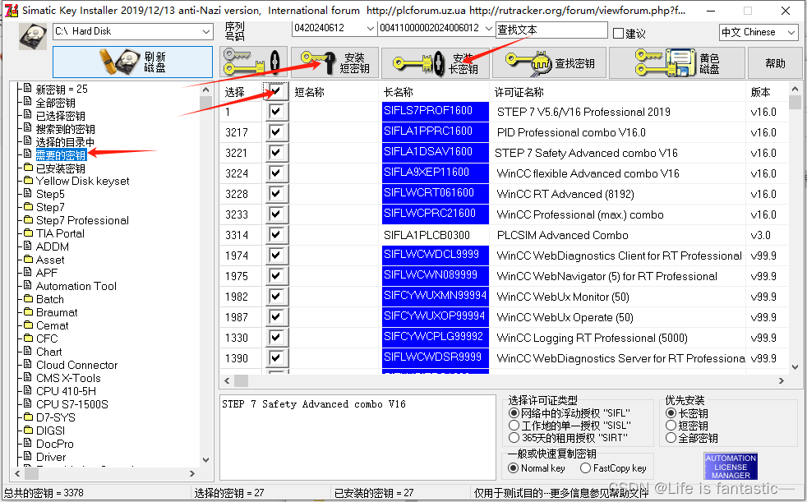807x502 pixels.
Task: Uncheck checkbox for row 3314 PLCSIM
Action: pos(276,234)
